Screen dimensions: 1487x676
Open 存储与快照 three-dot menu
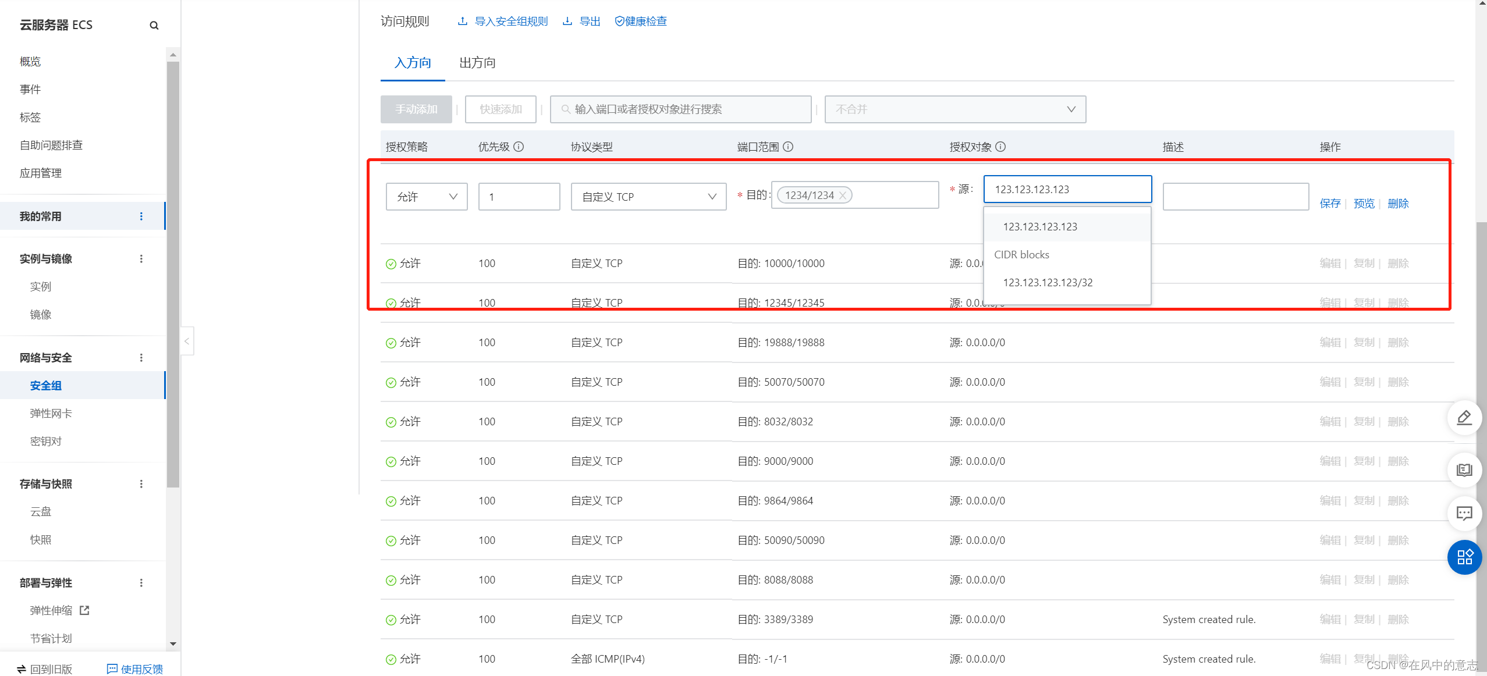(141, 484)
